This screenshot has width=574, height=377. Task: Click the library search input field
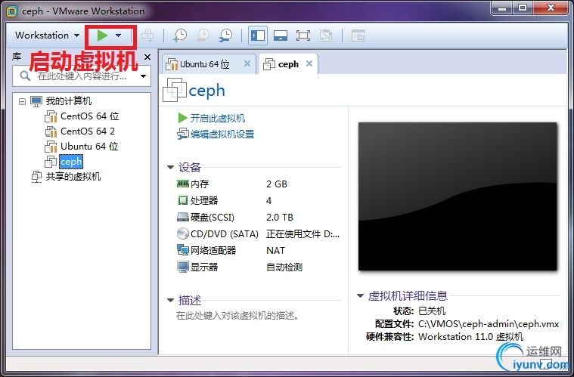81,76
